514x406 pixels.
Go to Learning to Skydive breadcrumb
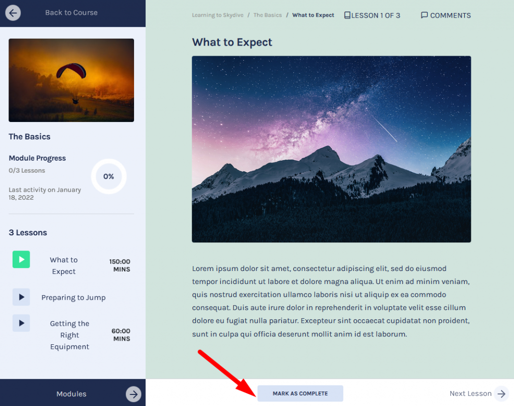[x=218, y=15]
